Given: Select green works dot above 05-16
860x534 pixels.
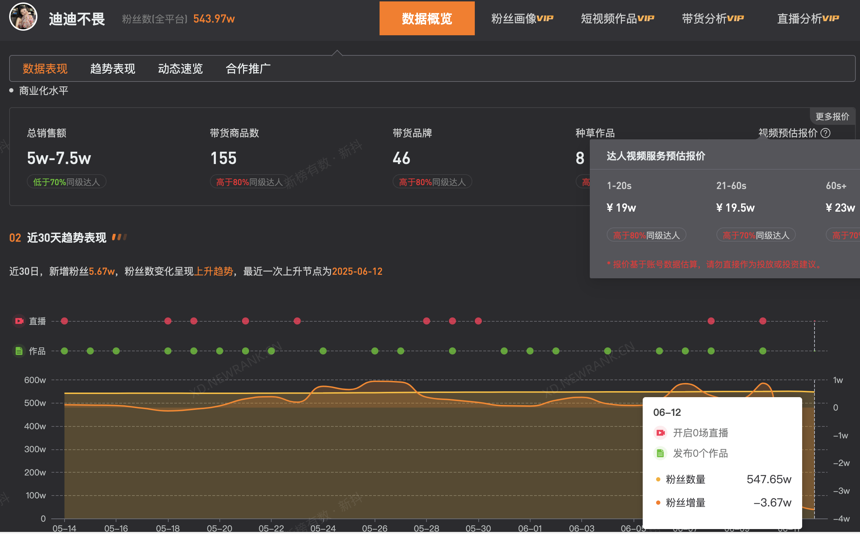Looking at the screenshot, I should tap(116, 351).
